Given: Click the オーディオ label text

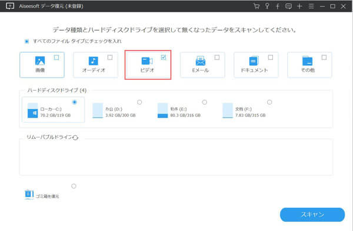Looking at the screenshot, I should point(94,70).
